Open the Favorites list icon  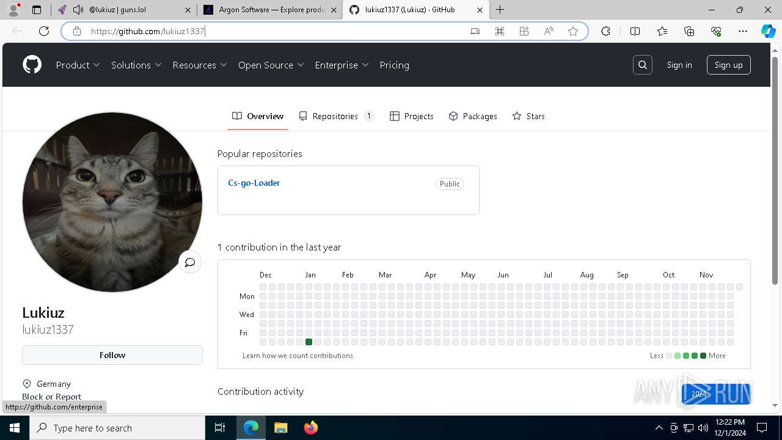click(x=662, y=31)
